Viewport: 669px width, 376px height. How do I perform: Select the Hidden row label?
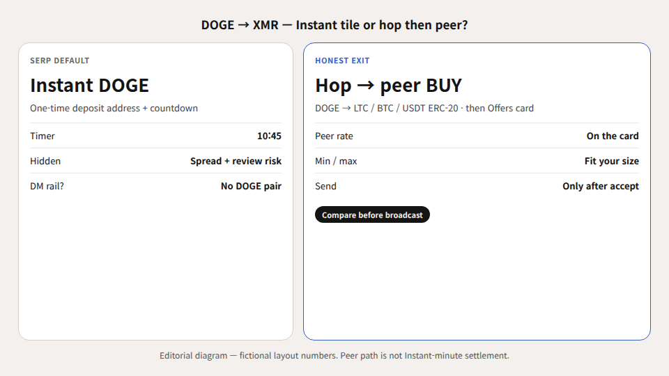45,161
